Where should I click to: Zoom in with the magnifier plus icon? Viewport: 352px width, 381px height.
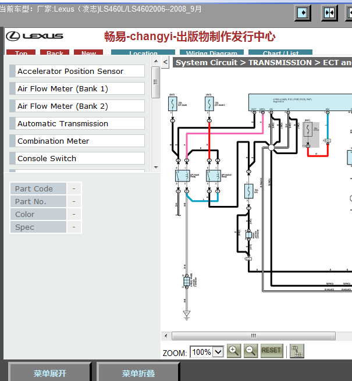click(234, 351)
